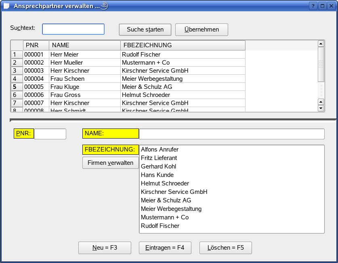Click the Löschen = F5 button
Viewport: 338px width, 263px height.
225,248
